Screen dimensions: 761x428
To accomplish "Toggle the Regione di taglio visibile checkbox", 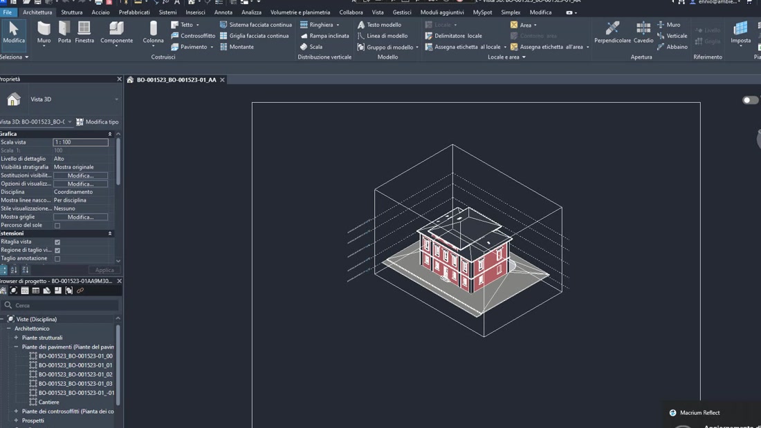I will (57, 250).
